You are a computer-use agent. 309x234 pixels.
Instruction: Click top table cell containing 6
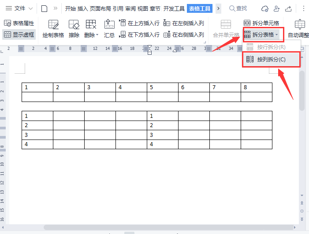[x=194, y=87]
